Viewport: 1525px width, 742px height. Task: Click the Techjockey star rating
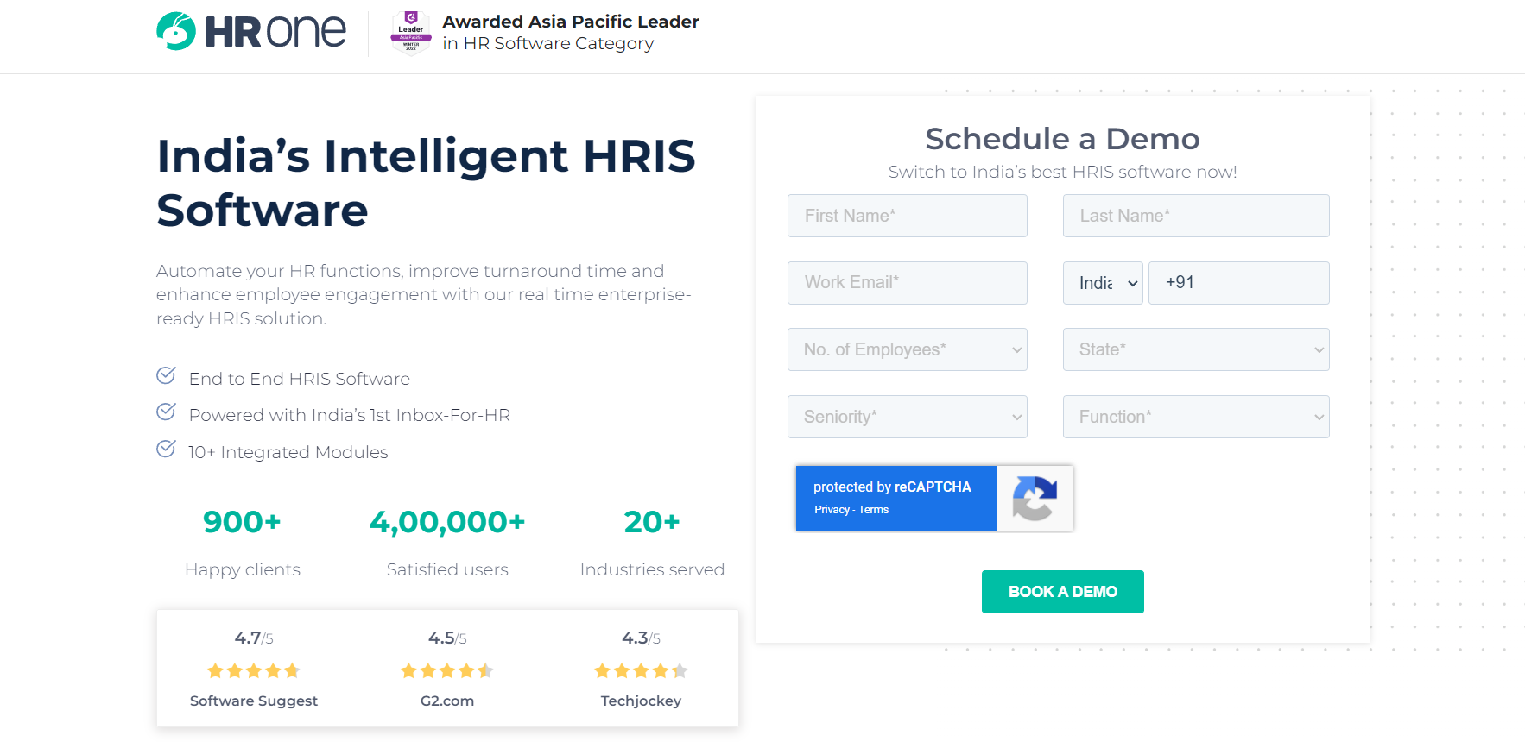pyautogui.click(x=641, y=670)
